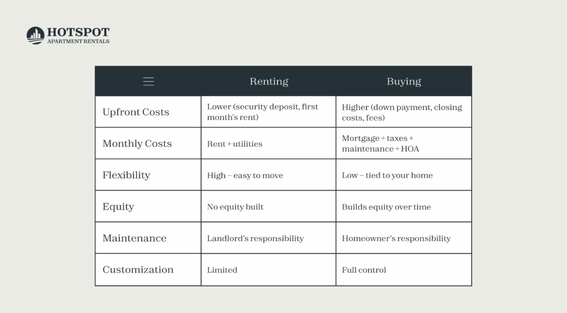Click the Monthly Costs row label
Image resolution: width=567 pixels, height=313 pixels.
coord(137,143)
